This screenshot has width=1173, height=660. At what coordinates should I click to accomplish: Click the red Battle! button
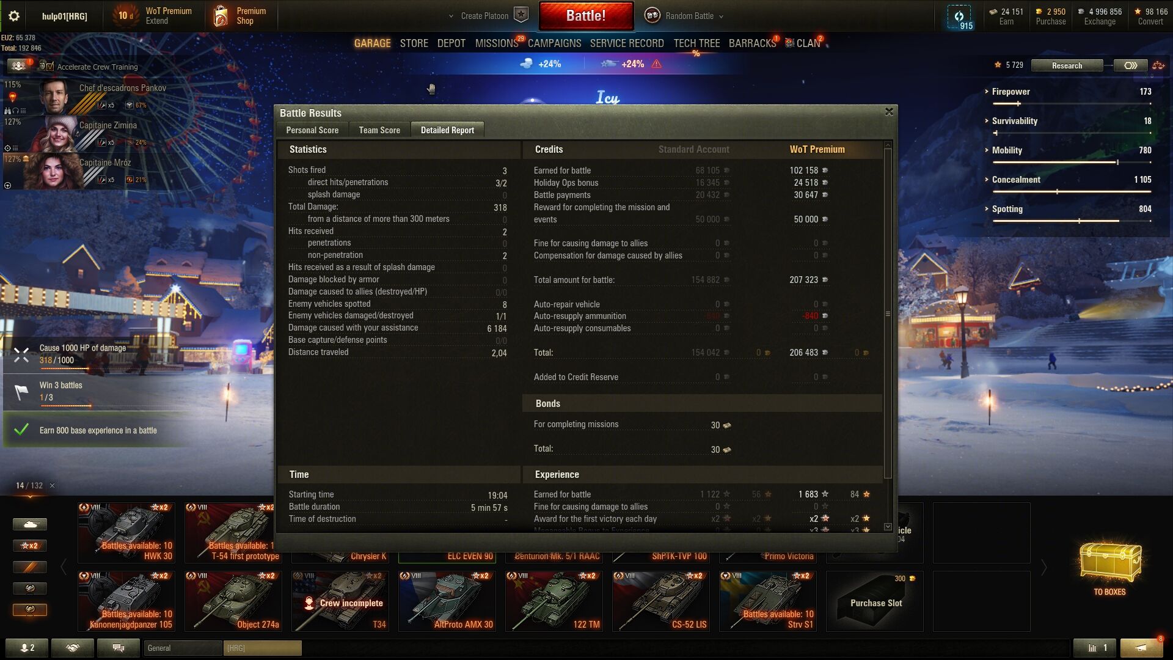[x=586, y=16]
